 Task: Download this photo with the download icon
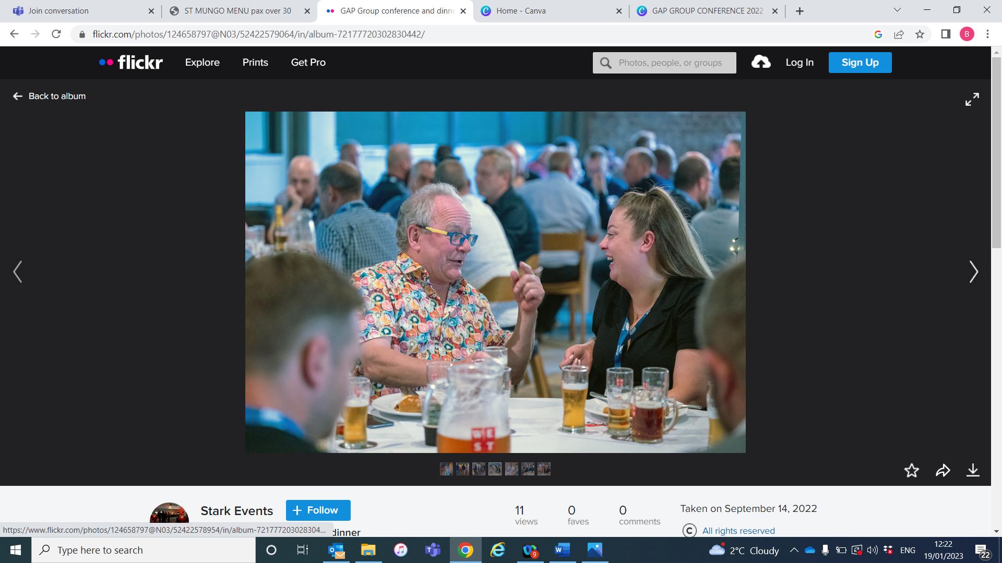coord(973,470)
